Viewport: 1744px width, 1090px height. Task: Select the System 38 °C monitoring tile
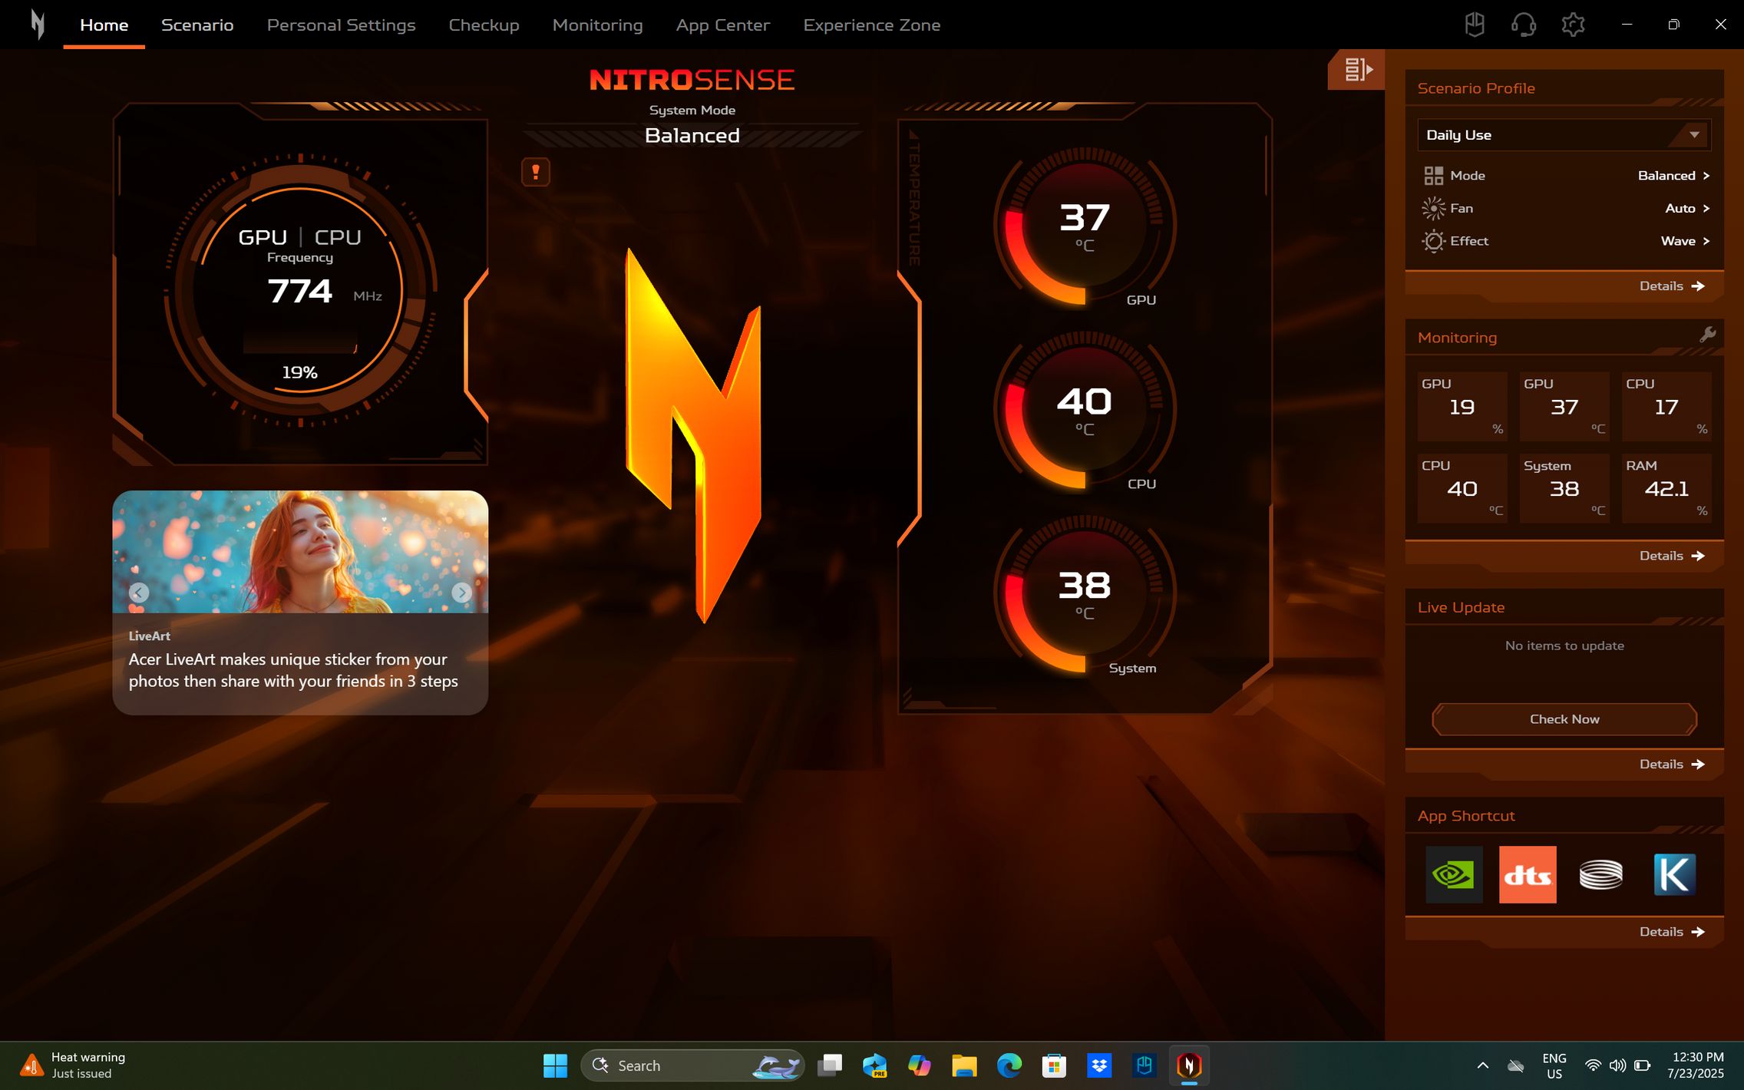[x=1564, y=488]
